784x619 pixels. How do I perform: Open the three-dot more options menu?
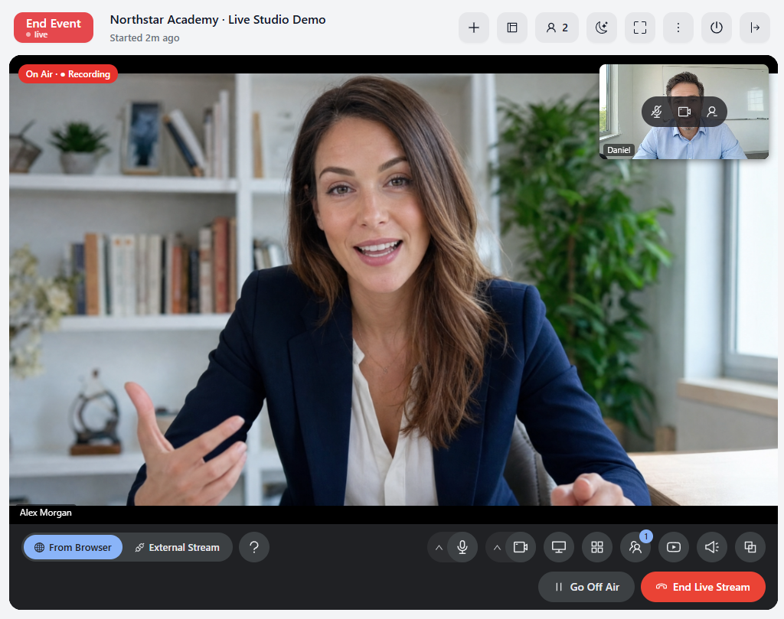click(678, 28)
